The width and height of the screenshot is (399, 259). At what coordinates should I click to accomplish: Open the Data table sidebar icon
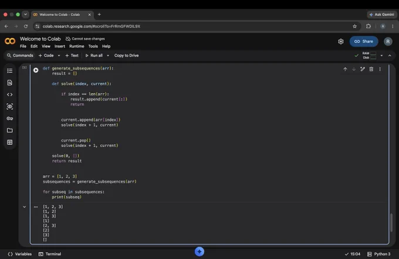pyautogui.click(x=9, y=142)
